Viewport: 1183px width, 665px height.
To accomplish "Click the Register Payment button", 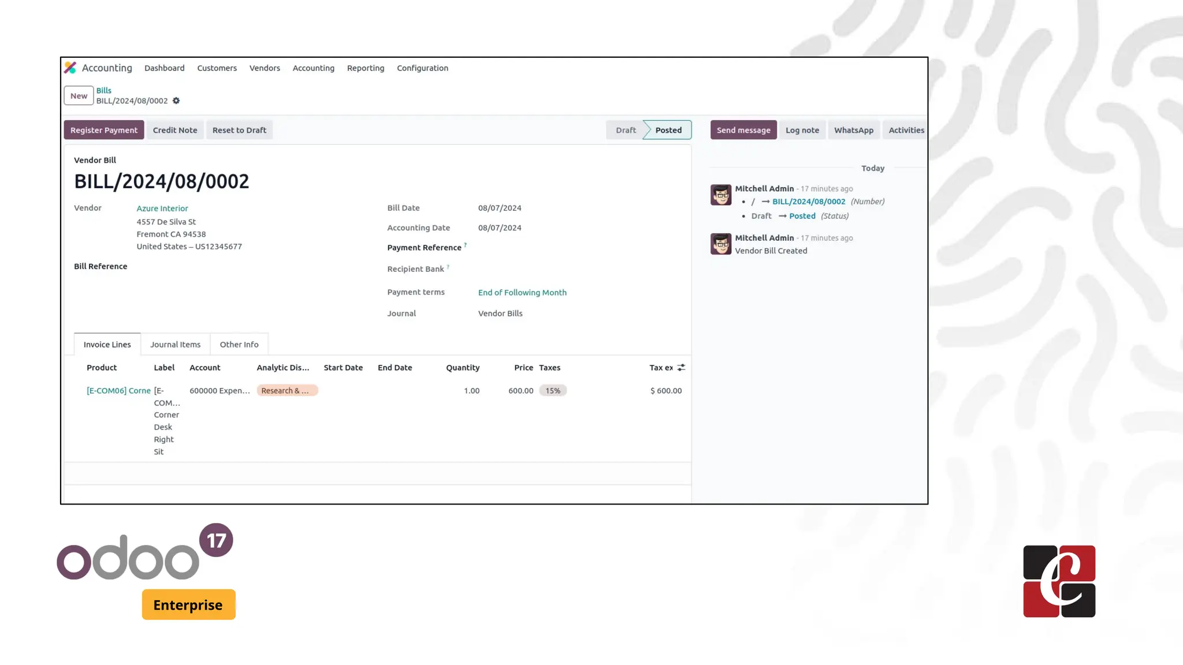I will coord(104,130).
